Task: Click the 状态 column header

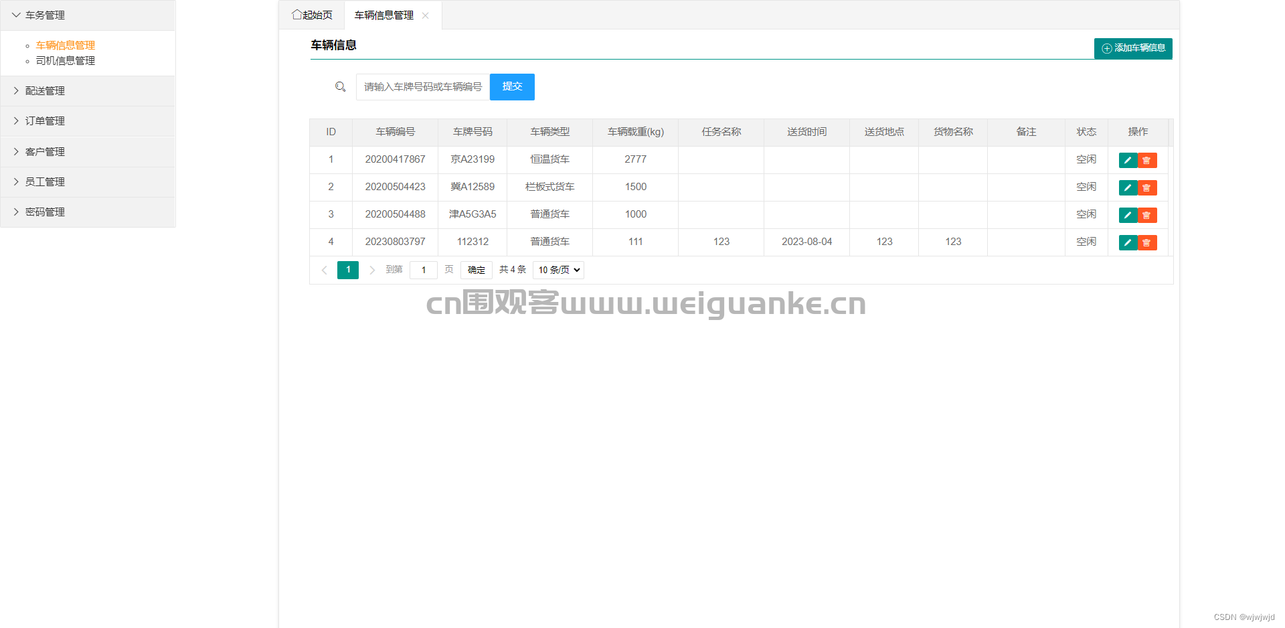Action: (x=1087, y=132)
